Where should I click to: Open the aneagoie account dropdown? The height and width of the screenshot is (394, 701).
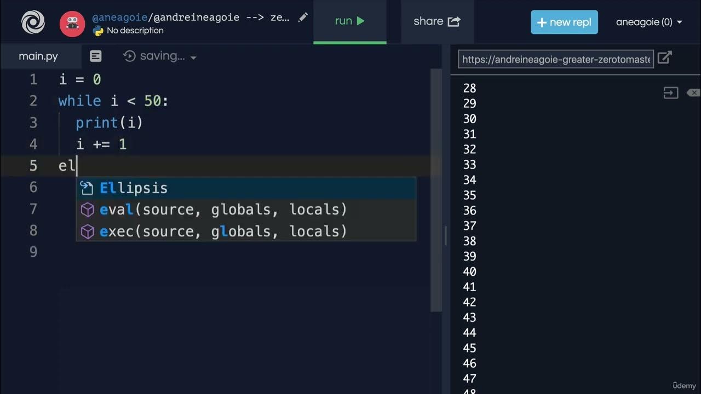coord(649,22)
